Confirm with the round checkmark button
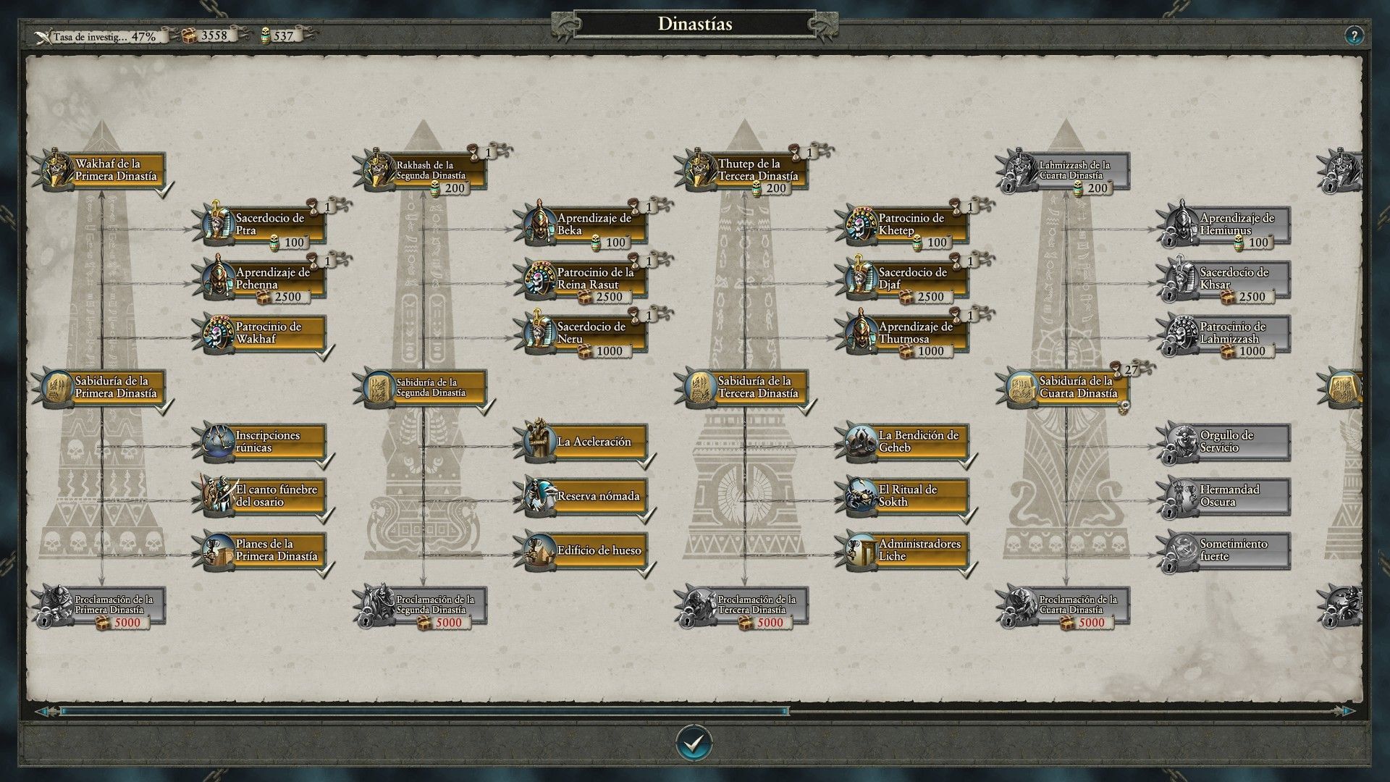 coord(694,742)
